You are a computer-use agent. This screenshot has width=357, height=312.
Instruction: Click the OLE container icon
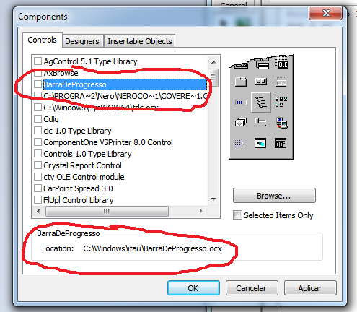[x=281, y=63]
